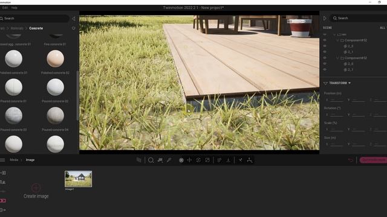
Task: Hide the rem container via its eye icon
Action: click(x=325, y=35)
